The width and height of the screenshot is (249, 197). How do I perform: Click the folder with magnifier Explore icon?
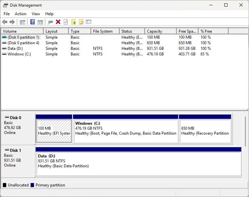tap(81, 22)
